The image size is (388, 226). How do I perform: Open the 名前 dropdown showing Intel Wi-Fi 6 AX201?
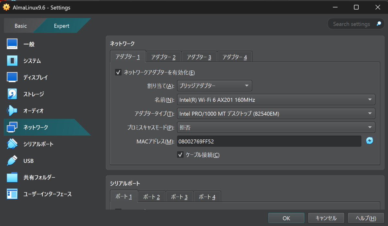pos(276,100)
